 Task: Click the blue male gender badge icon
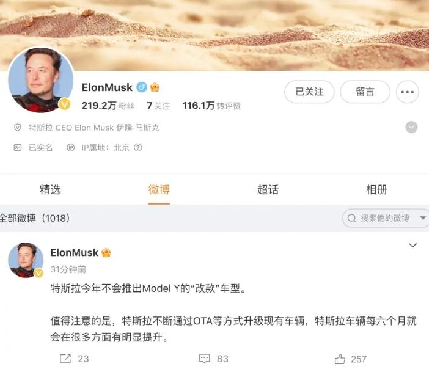(142, 87)
